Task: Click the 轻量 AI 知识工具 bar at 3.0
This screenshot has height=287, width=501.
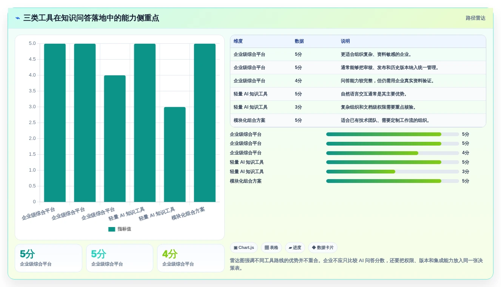Action: point(175,154)
